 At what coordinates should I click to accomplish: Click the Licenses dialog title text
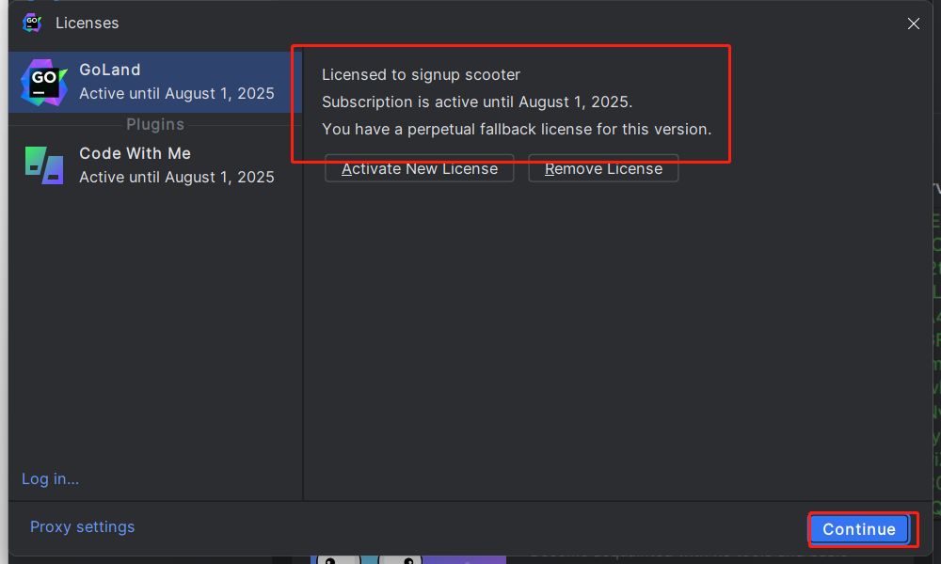87,23
